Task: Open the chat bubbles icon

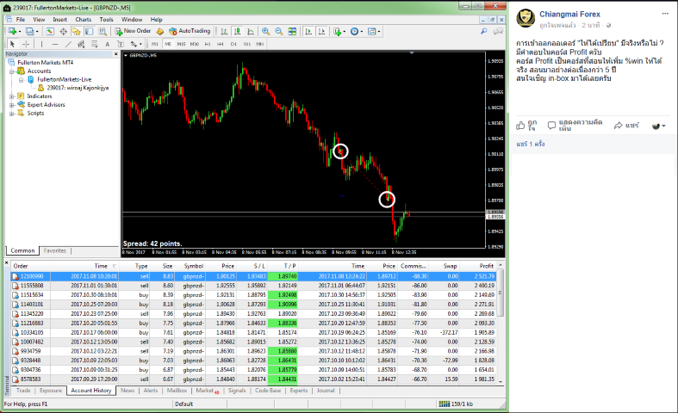Action: point(498,31)
